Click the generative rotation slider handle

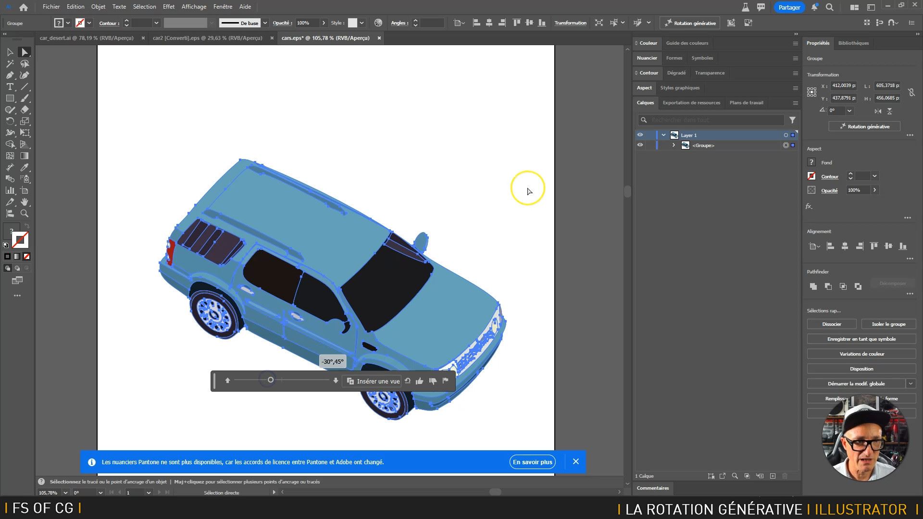(271, 380)
